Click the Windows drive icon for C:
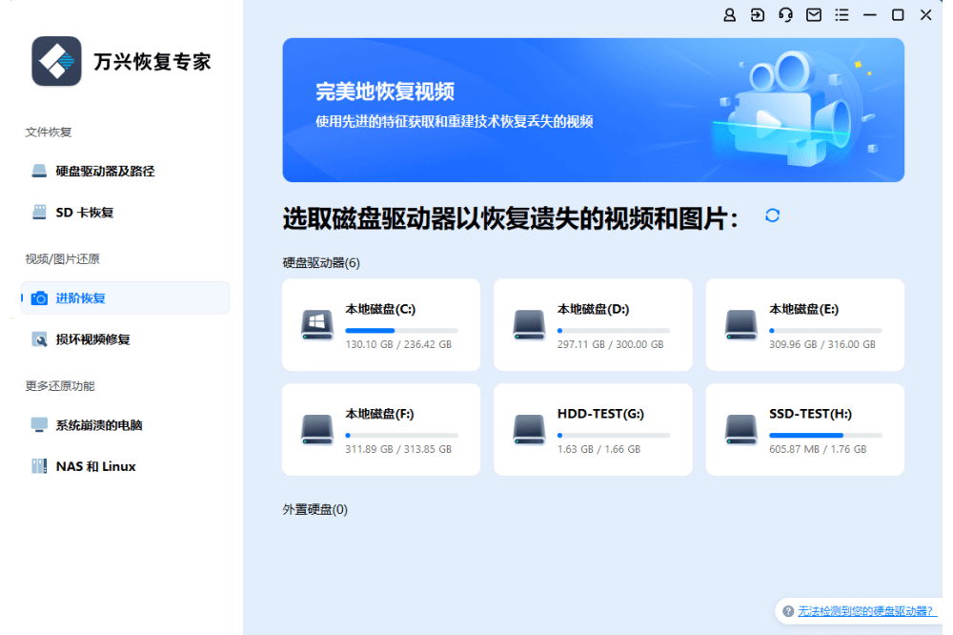 [317, 325]
